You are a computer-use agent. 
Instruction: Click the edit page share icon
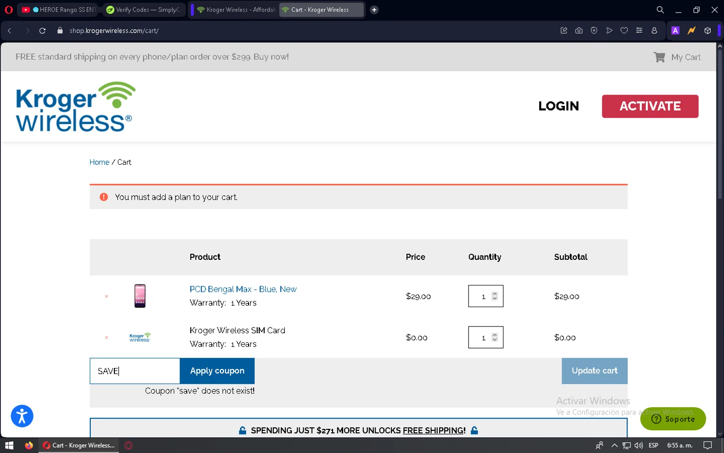pyautogui.click(x=564, y=30)
